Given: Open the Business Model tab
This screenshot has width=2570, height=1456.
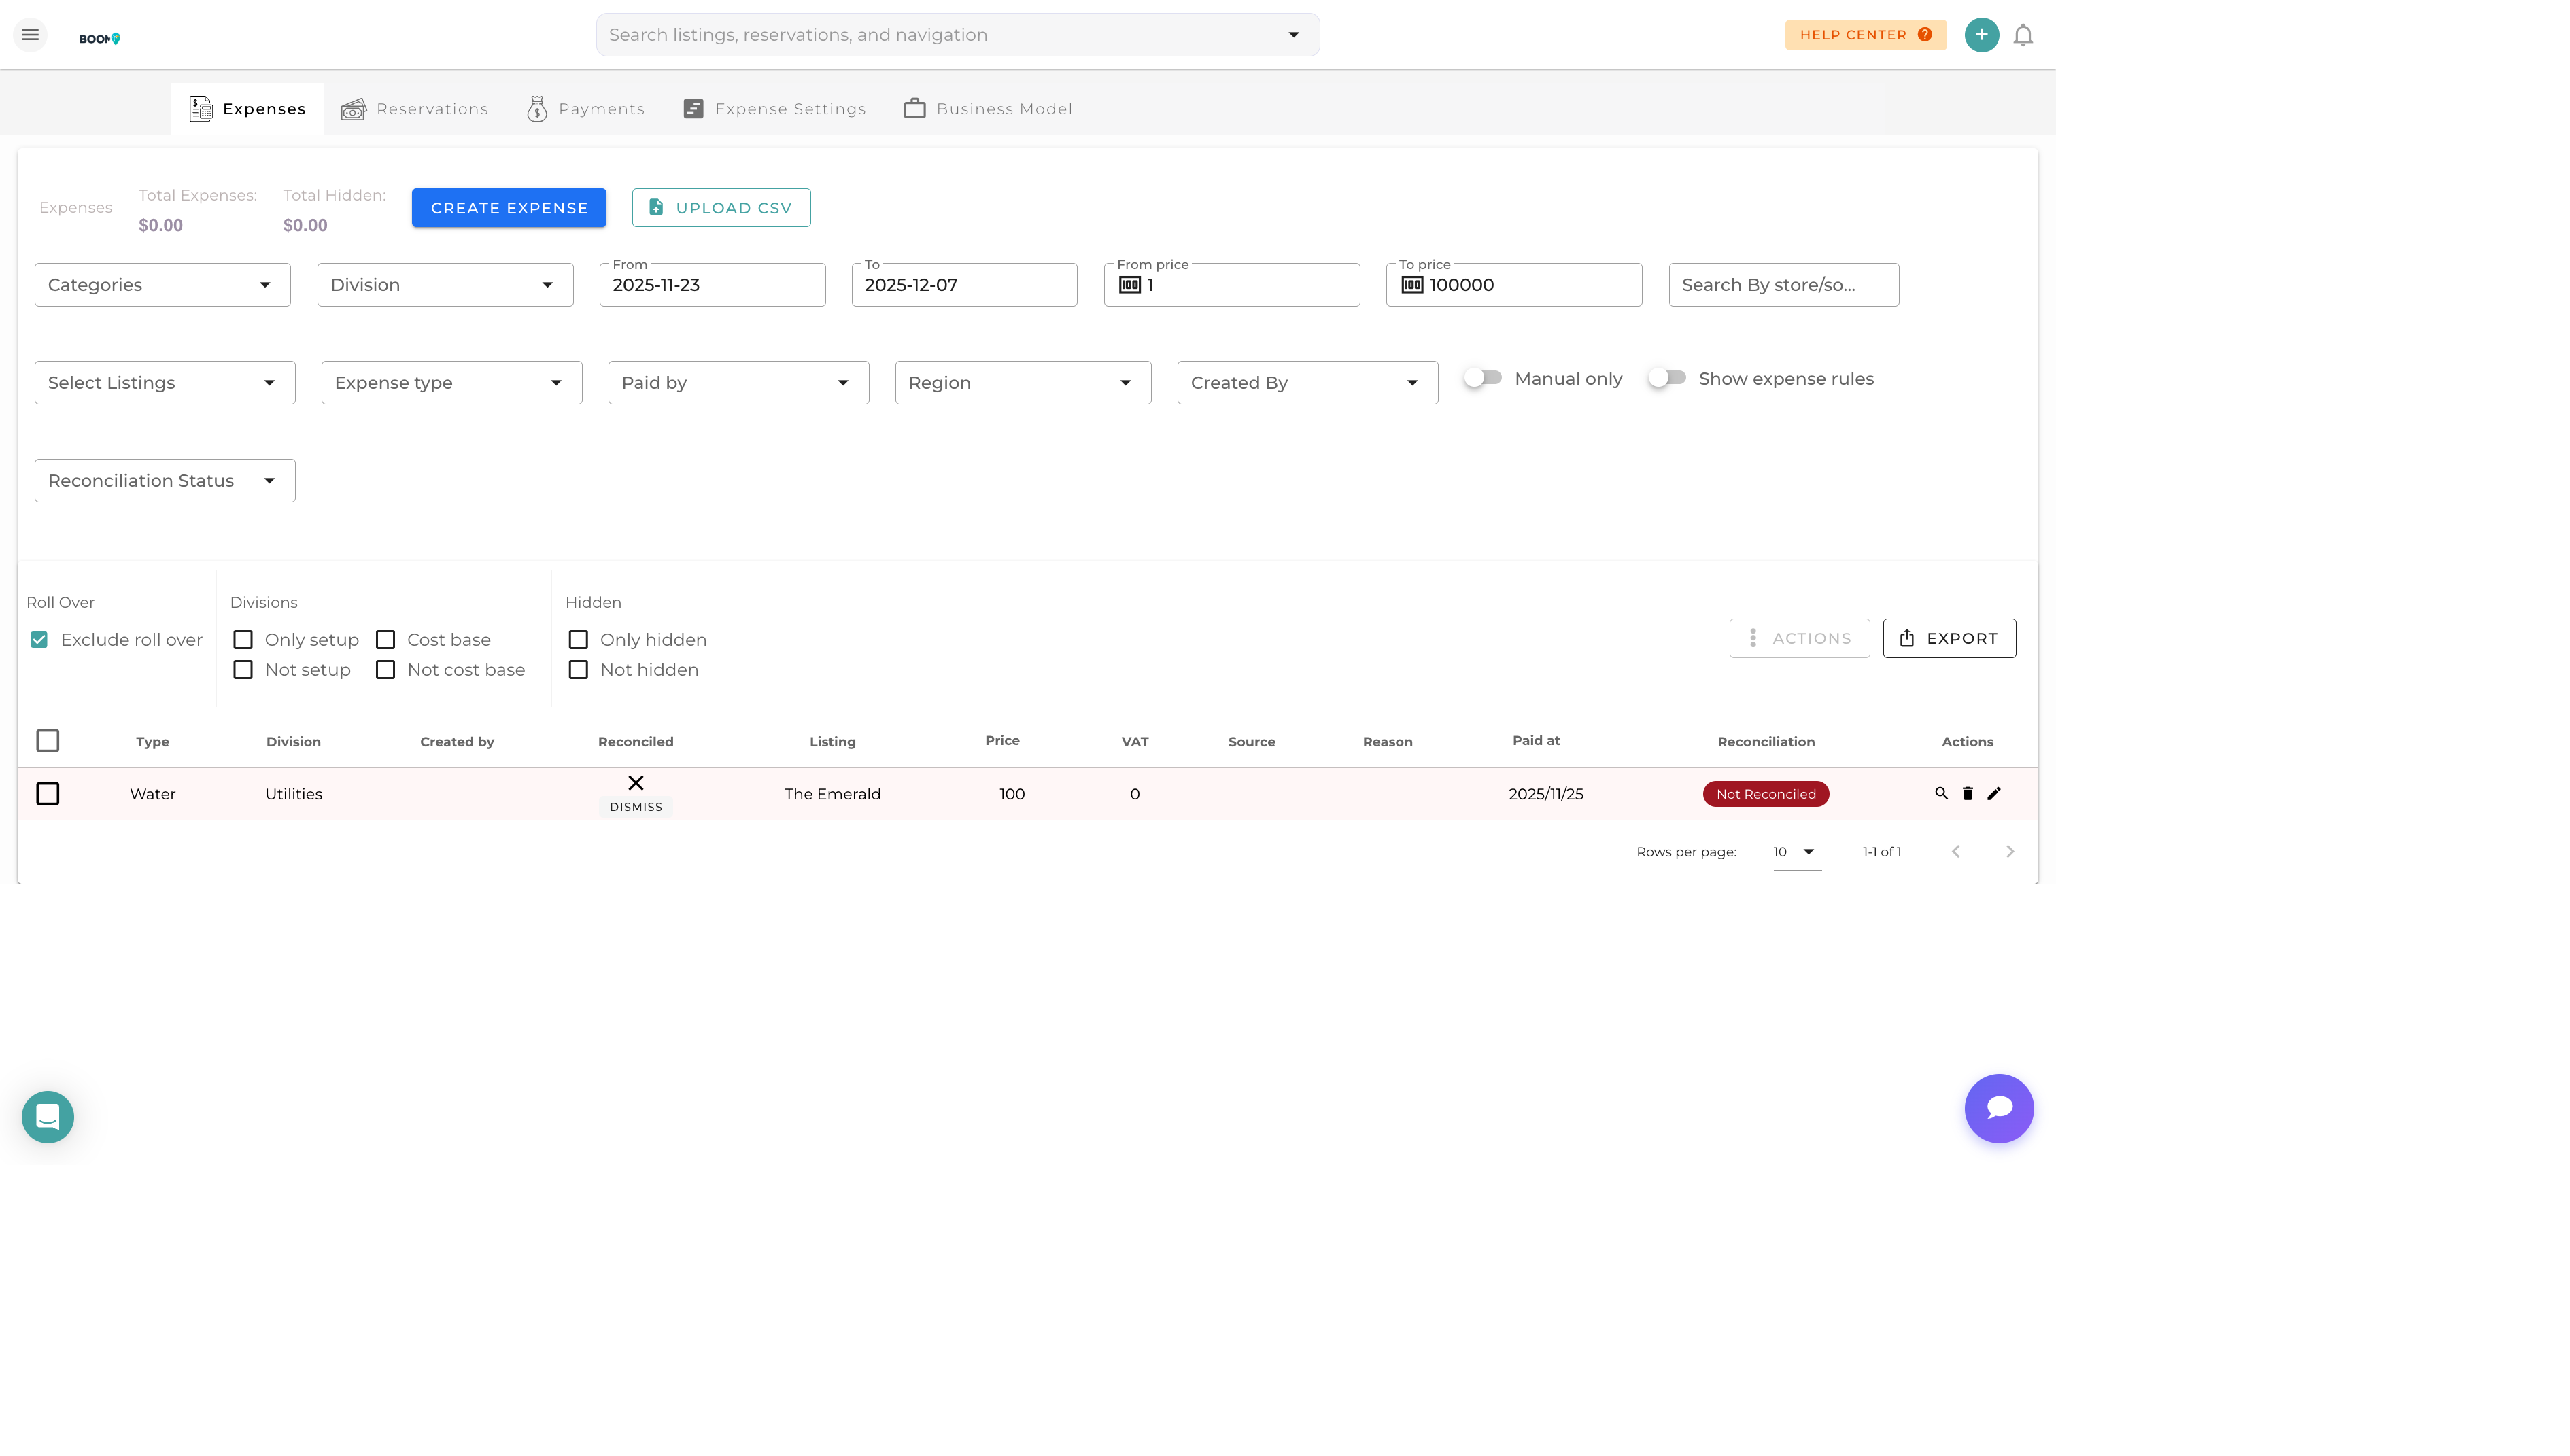Looking at the screenshot, I should point(987,108).
